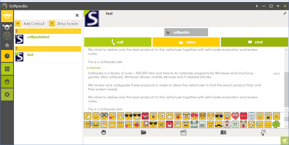Start a video call
Viewport: 289px width, 145px height.
pos(186,42)
